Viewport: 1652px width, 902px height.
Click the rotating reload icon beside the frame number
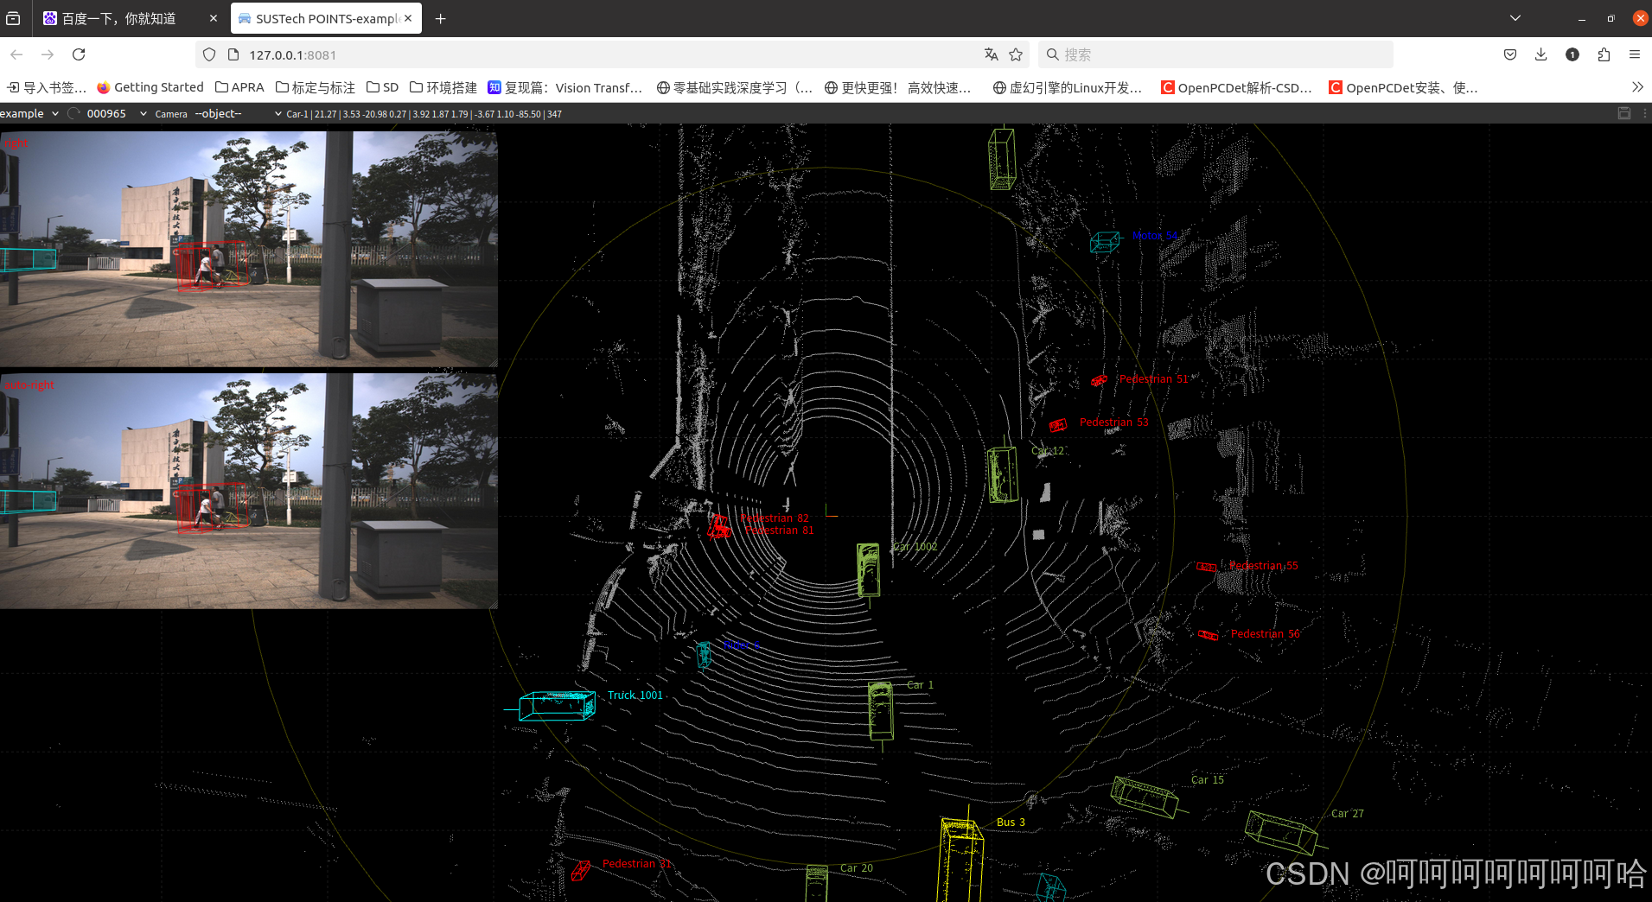pyautogui.click(x=73, y=113)
